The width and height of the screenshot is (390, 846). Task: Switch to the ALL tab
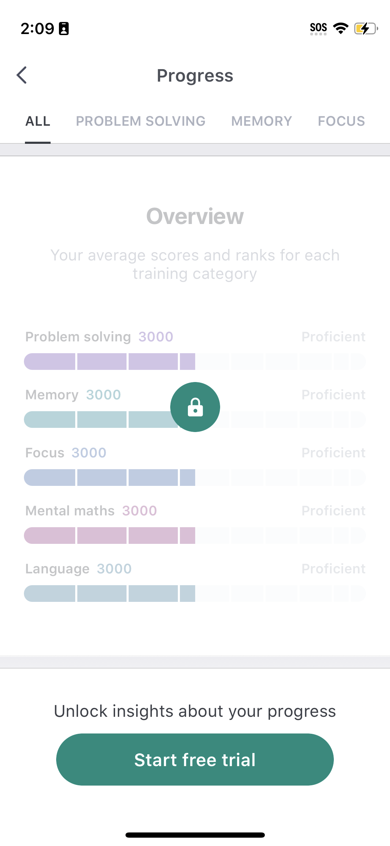(x=38, y=121)
